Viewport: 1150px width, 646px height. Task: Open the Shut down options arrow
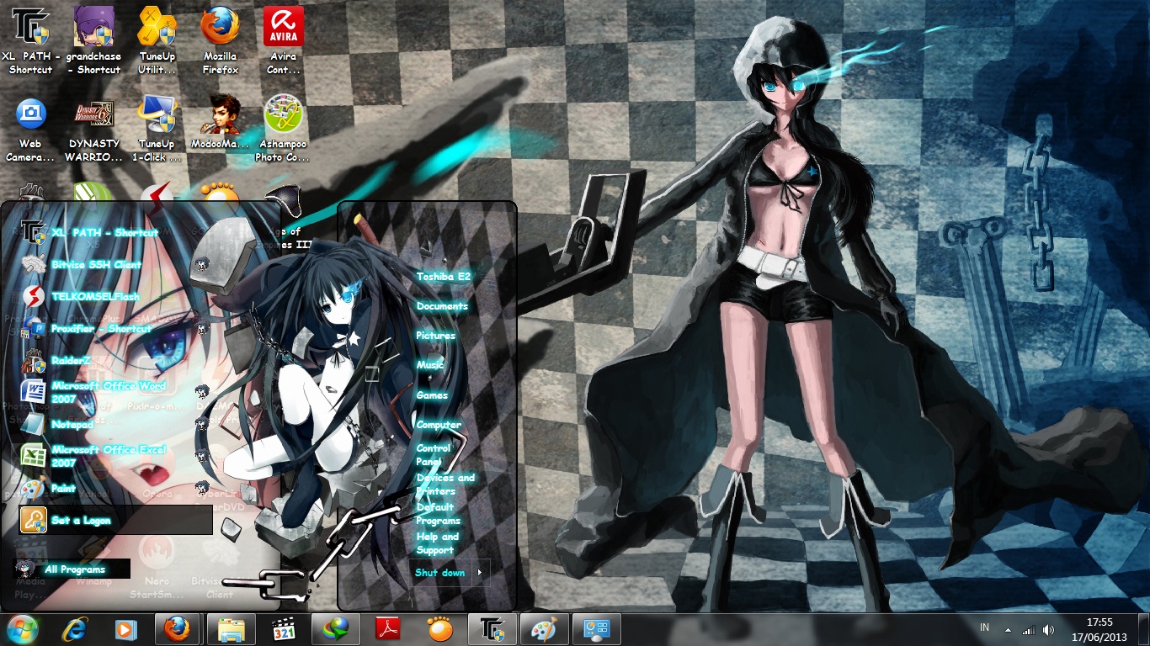click(480, 572)
